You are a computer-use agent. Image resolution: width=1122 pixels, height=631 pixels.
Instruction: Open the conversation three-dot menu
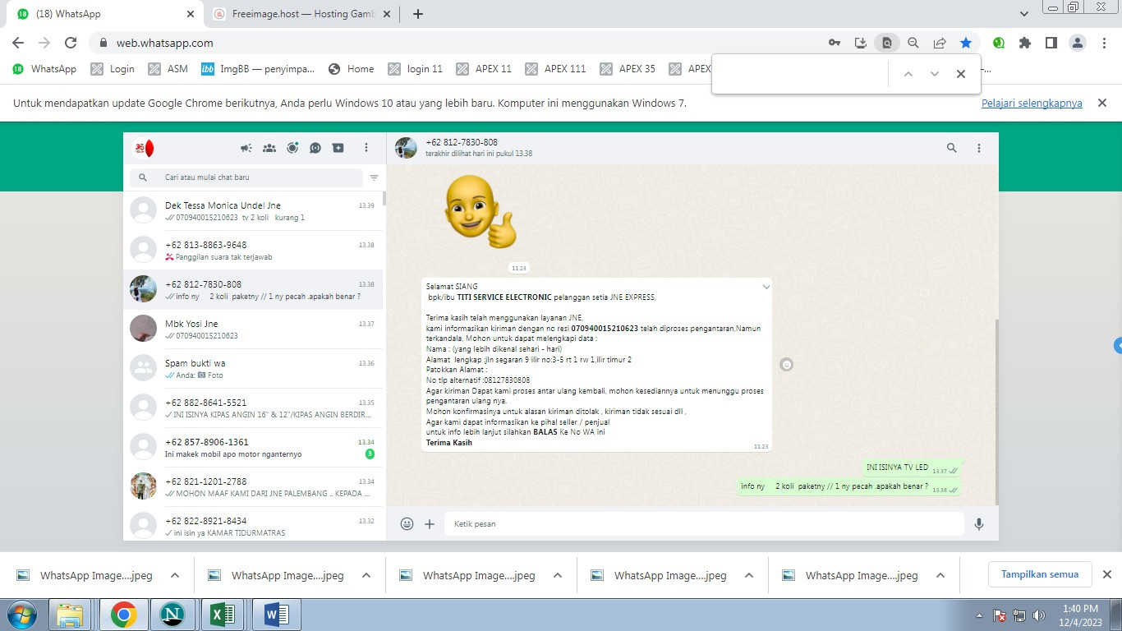click(x=979, y=149)
